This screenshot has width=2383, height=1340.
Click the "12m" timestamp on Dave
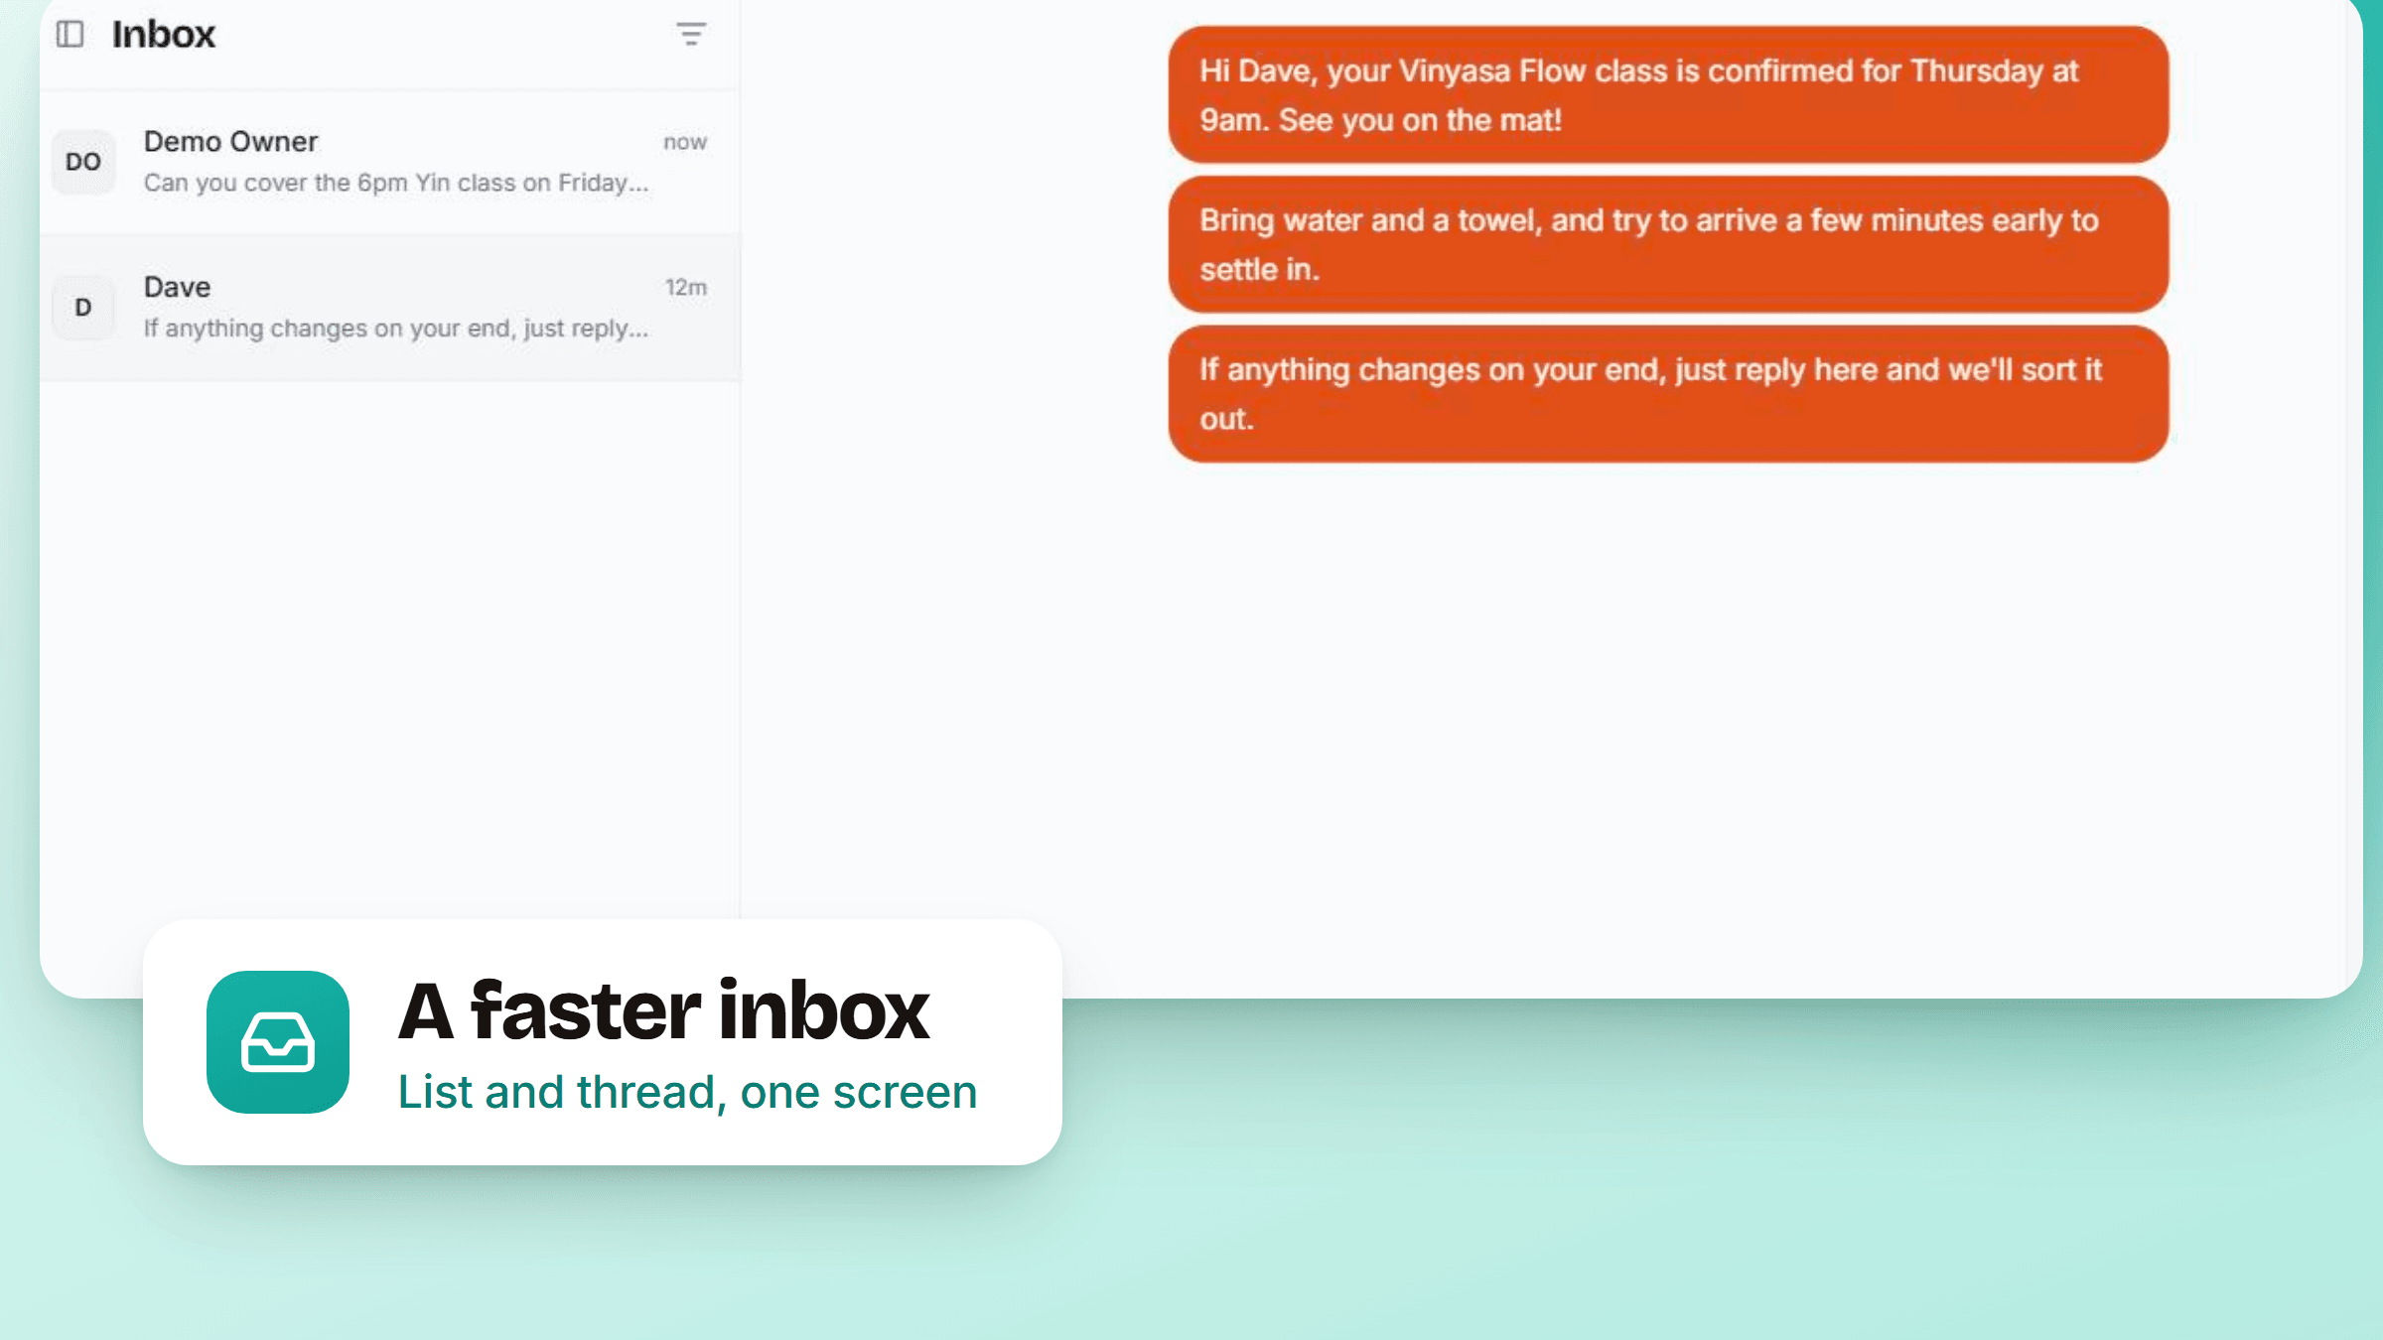click(686, 288)
